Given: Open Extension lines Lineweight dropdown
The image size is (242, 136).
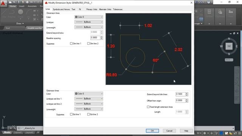Looking at the screenshot, I should [x=89, y=109].
